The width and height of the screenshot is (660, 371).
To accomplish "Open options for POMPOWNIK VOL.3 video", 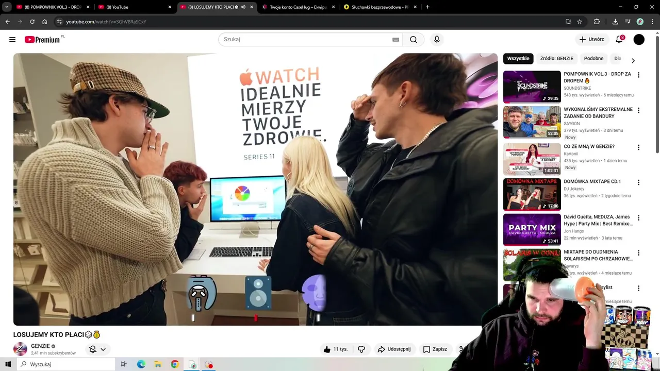I will pyautogui.click(x=638, y=75).
